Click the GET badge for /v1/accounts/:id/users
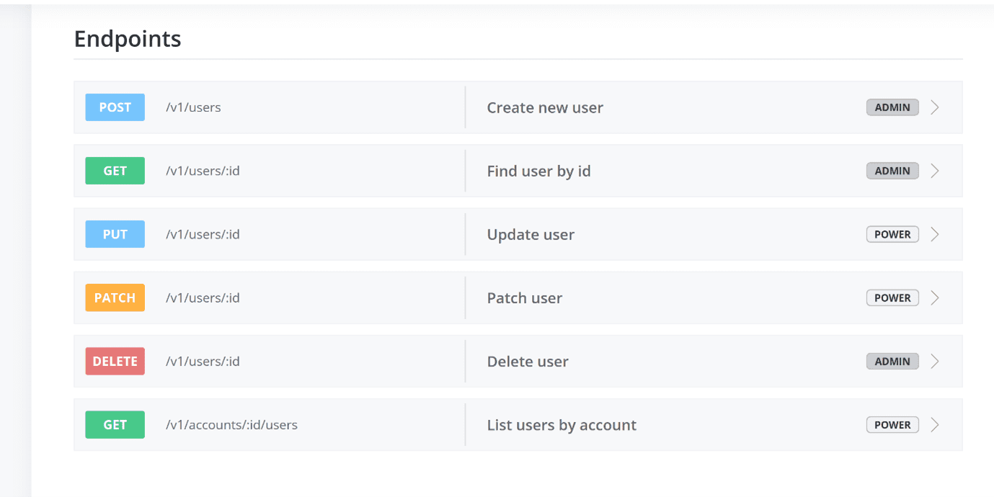The image size is (994, 497). click(115, 425)
